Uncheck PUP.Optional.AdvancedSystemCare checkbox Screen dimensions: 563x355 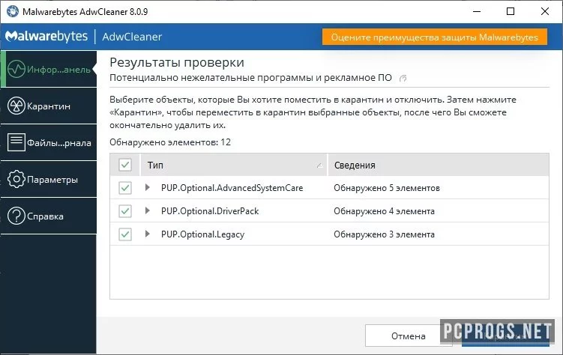pos(125,188)
